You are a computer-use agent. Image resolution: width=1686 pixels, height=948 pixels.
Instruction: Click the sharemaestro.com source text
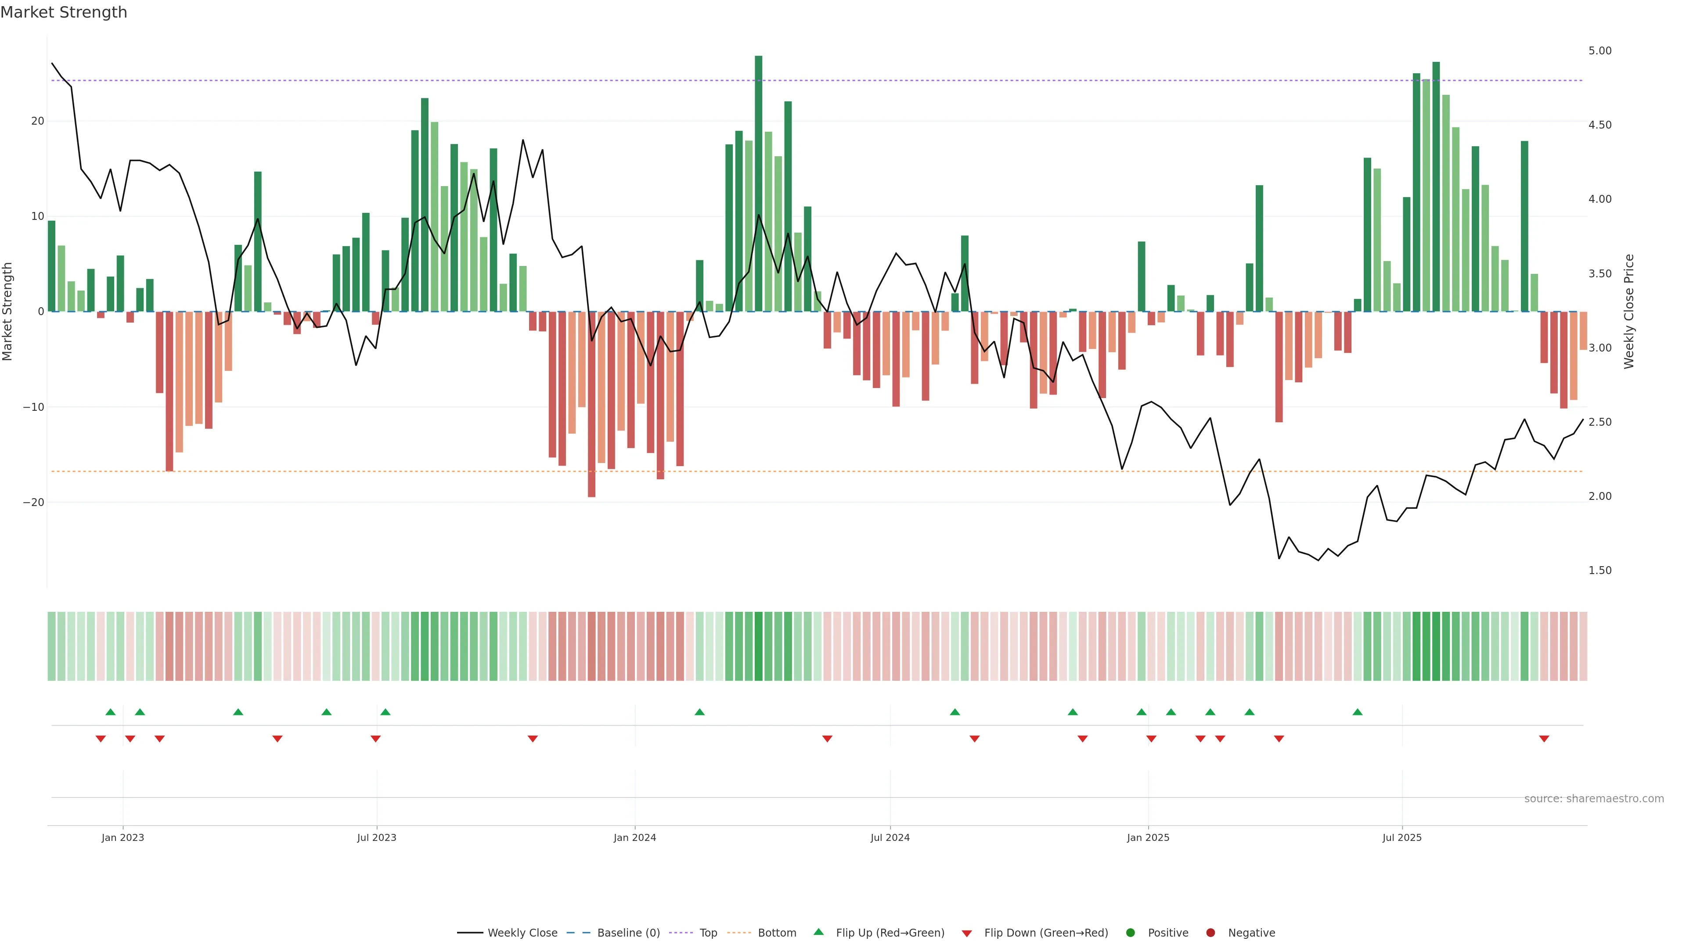pyautogui.click(x=1594, y=799)
